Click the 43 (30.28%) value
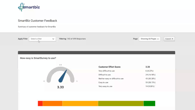Viewport: 195px width, 110px height. point(150,79)
